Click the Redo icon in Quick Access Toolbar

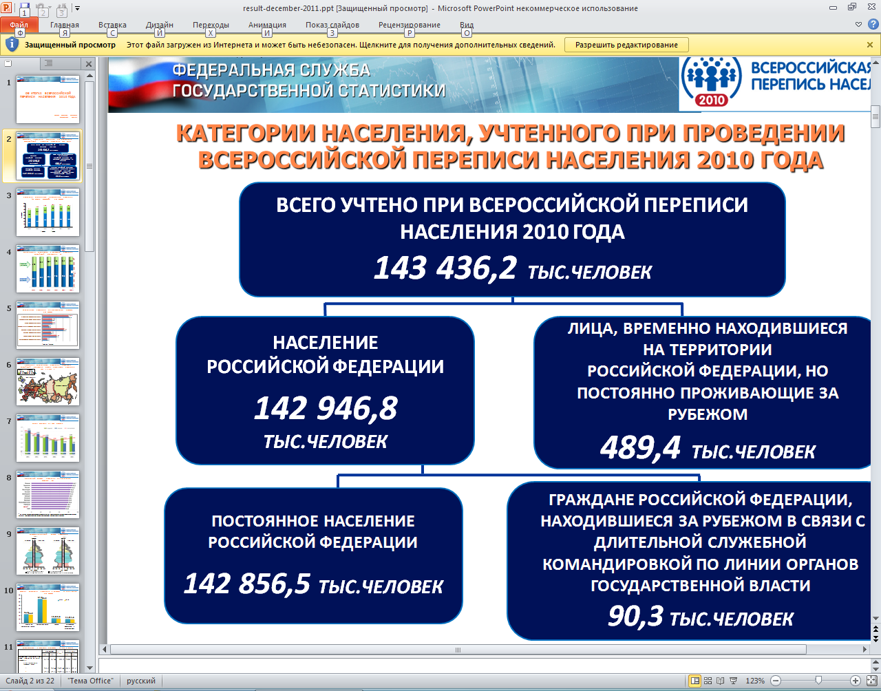tap(61, 8)
